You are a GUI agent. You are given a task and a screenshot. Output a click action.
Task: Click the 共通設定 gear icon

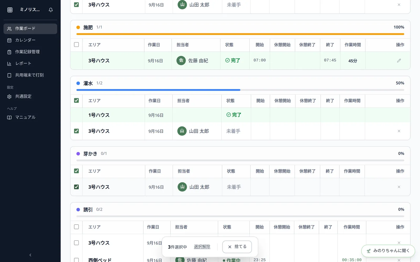click(9, 96)
